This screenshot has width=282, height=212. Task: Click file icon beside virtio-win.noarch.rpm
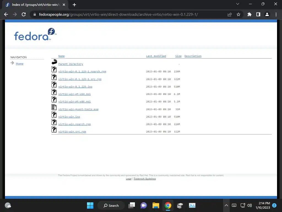coord(54,122)
